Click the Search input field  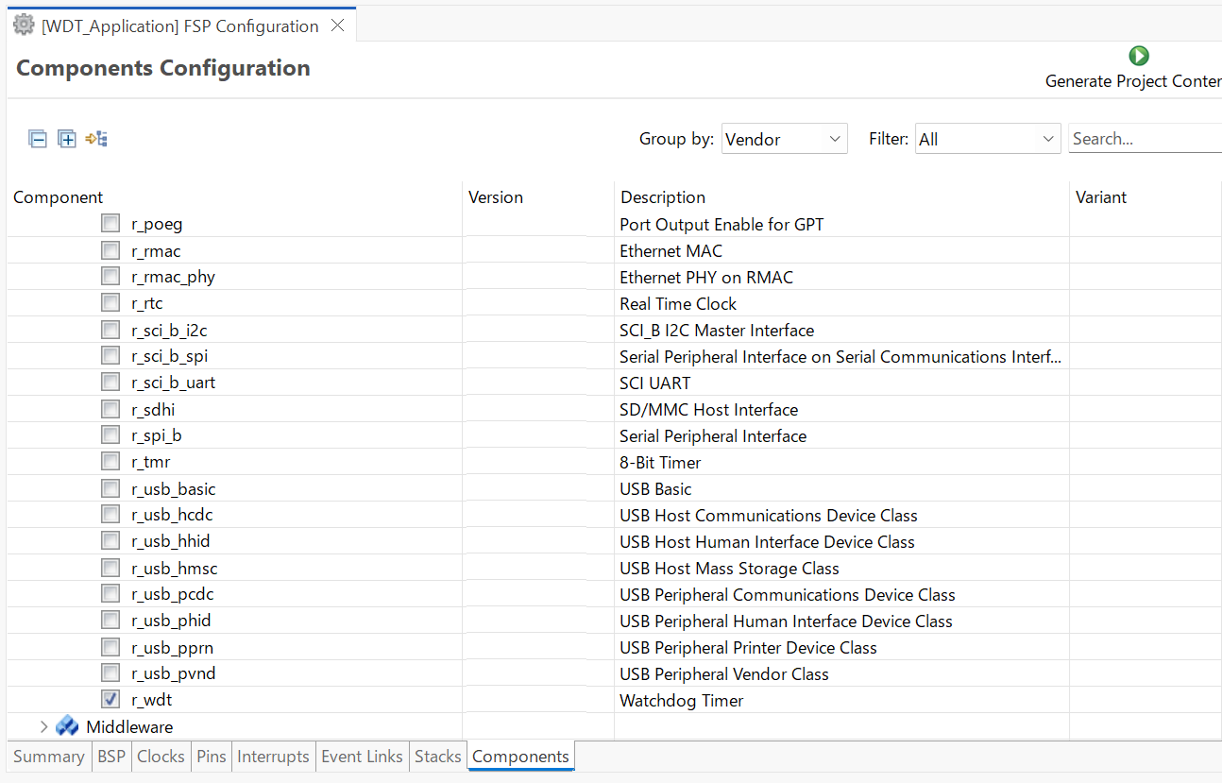1146,139
